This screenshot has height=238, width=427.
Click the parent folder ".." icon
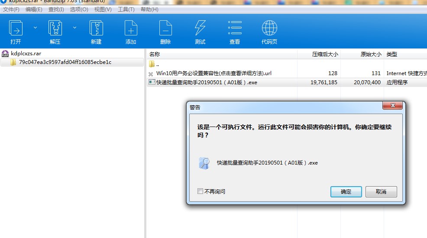(152, 64)
